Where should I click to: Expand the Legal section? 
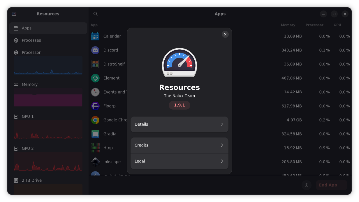click(x=179, y=161)
